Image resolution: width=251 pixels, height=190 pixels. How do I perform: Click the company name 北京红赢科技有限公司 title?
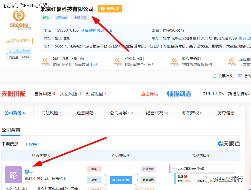click(x=67, y=9)
